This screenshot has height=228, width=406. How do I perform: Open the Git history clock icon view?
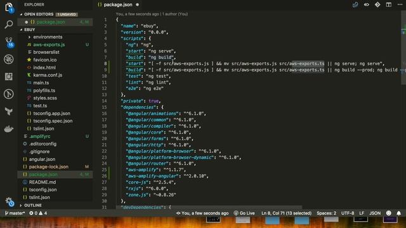pos(9,94)
